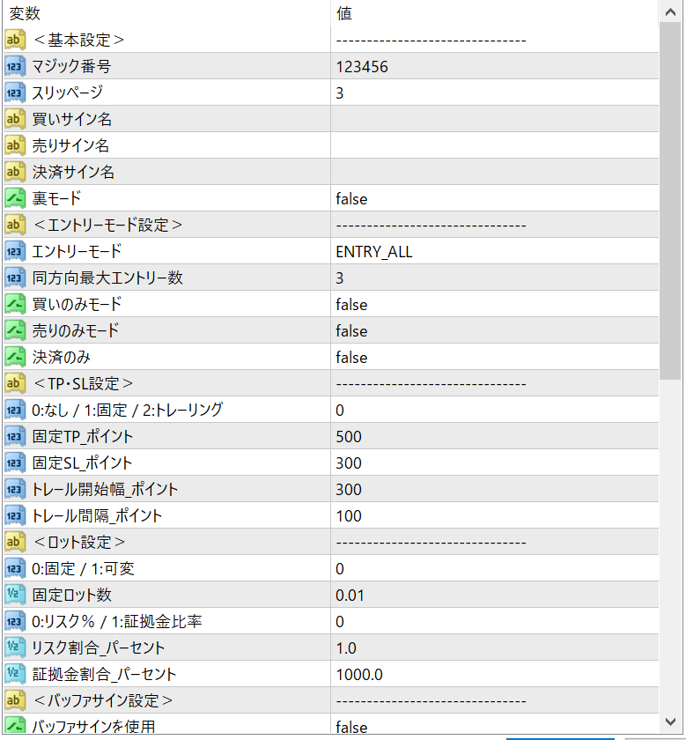Click the double icon beside 固定ロット数

coord(15,595)
